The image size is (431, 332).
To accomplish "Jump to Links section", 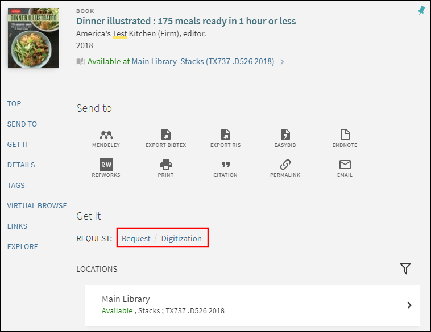I will (17, 226).
